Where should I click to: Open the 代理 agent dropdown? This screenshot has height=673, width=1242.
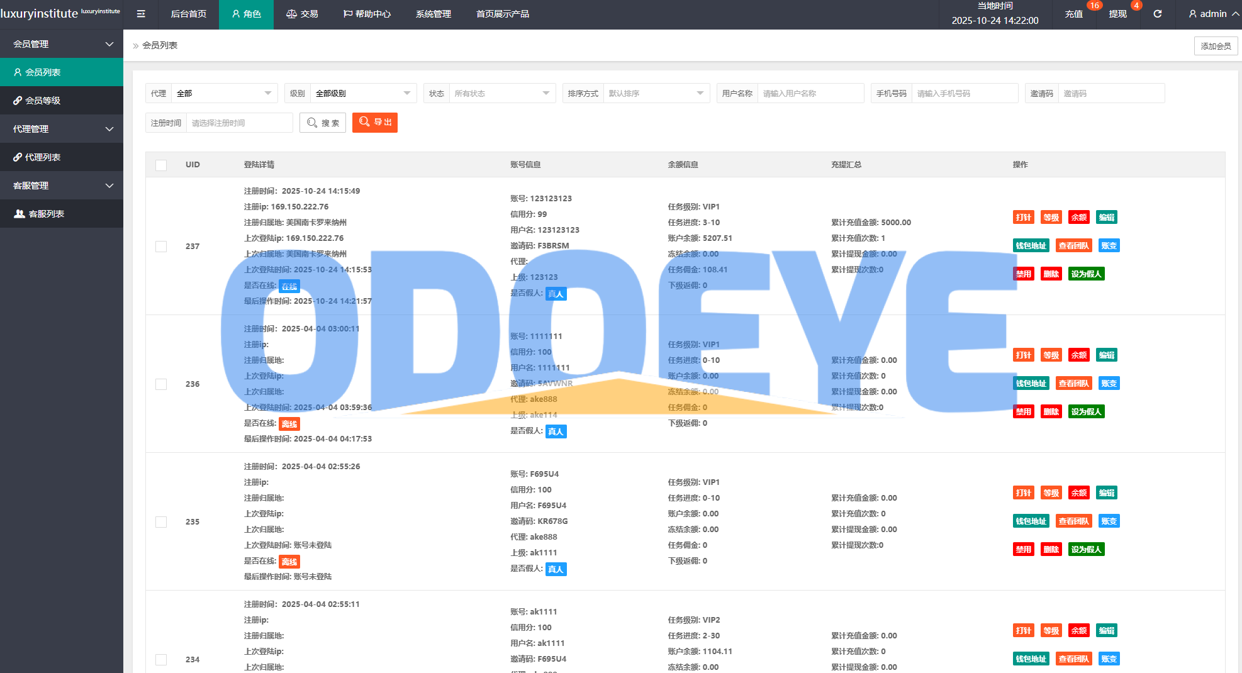(x=224, y=93)
